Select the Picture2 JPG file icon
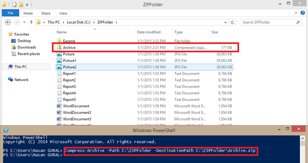This screenshot has height=163, width=308. click(x=59, y=67)
